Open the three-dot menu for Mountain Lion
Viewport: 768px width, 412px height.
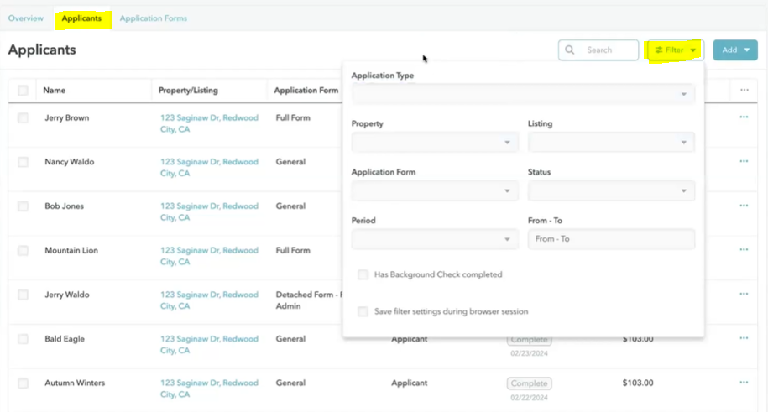(744, 250)
